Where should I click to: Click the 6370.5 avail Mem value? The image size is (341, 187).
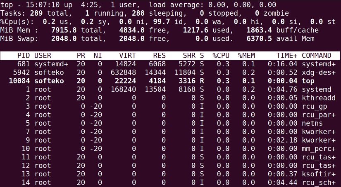tap(259, 39)
